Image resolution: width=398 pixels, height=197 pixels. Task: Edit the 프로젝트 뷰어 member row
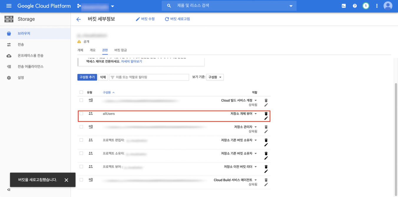click(x=266, y=171)
